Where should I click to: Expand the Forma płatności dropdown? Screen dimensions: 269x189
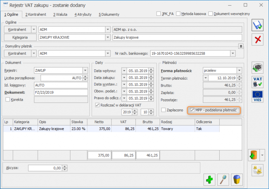(x=239, y=70)
